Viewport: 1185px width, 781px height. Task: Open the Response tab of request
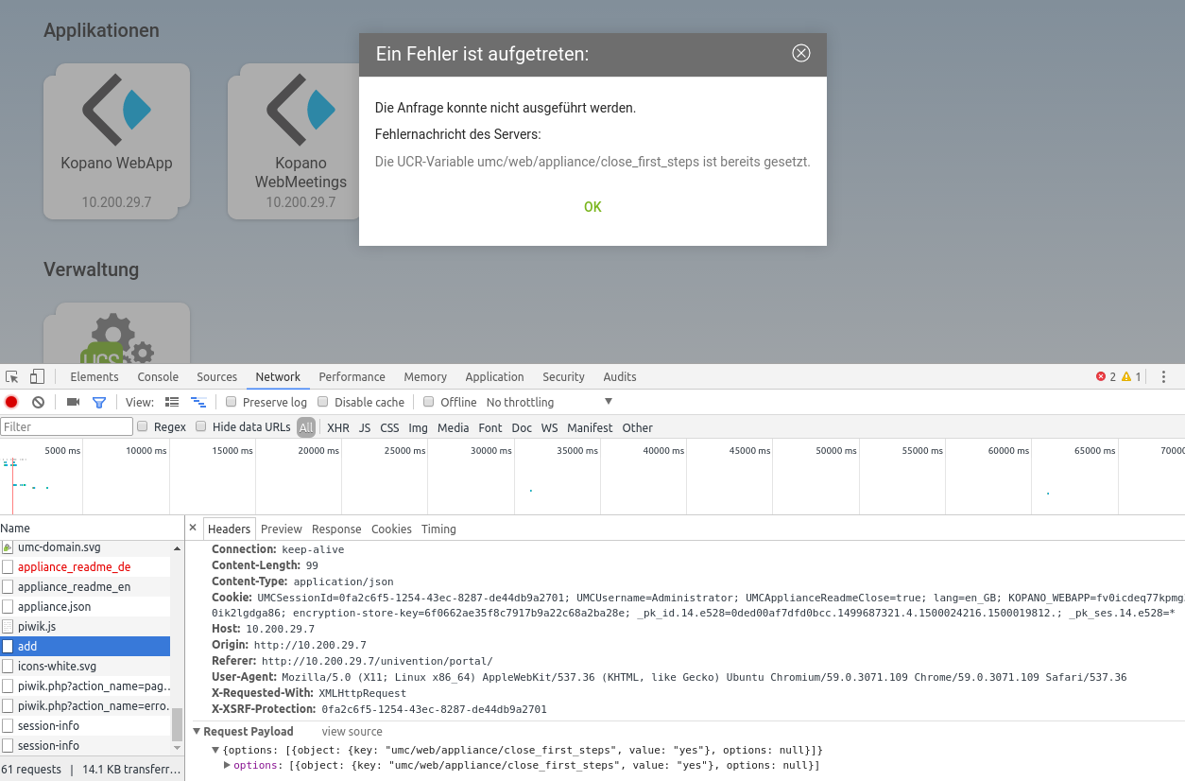(336, 529)
